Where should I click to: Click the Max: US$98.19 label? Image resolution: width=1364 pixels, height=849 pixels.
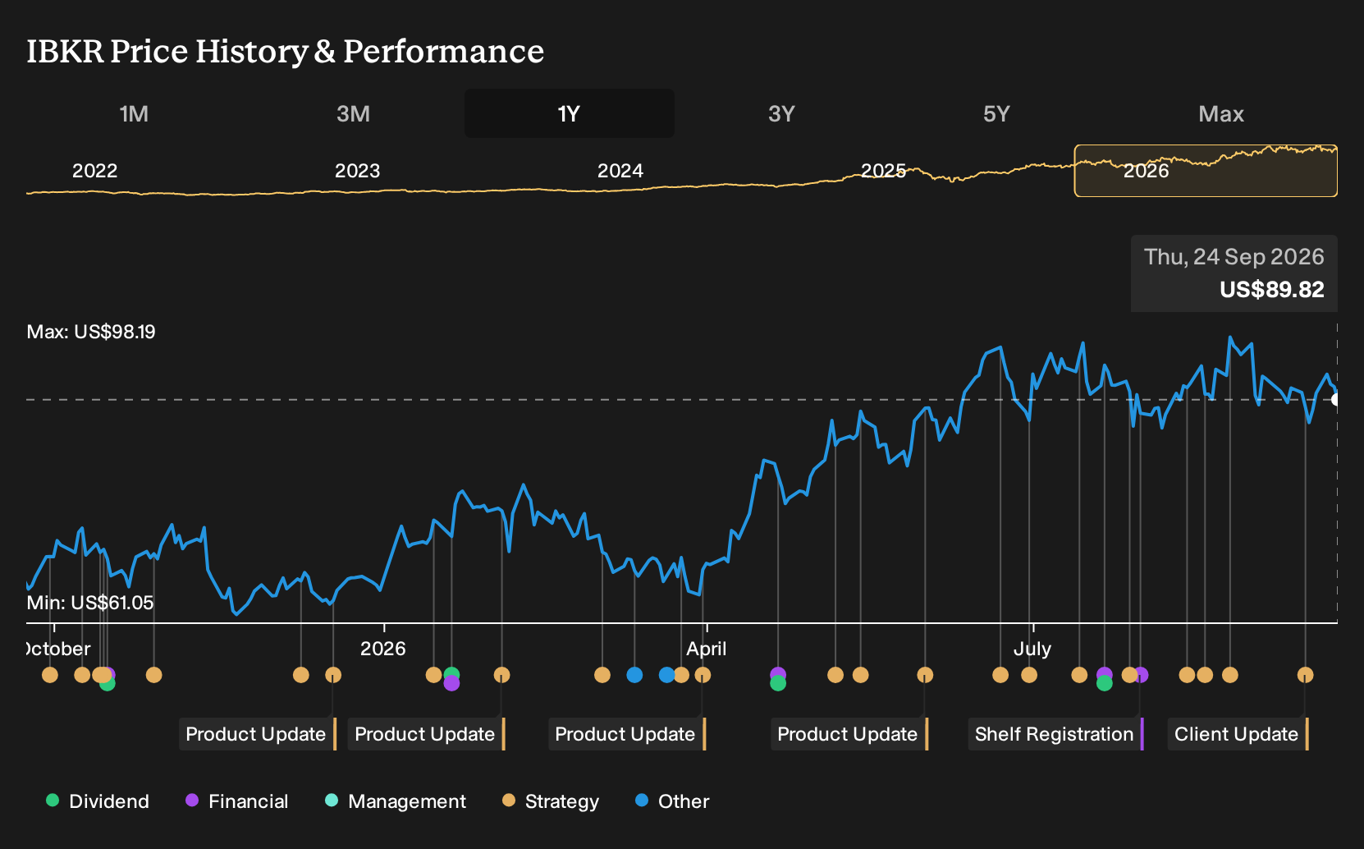coord(91,332)
